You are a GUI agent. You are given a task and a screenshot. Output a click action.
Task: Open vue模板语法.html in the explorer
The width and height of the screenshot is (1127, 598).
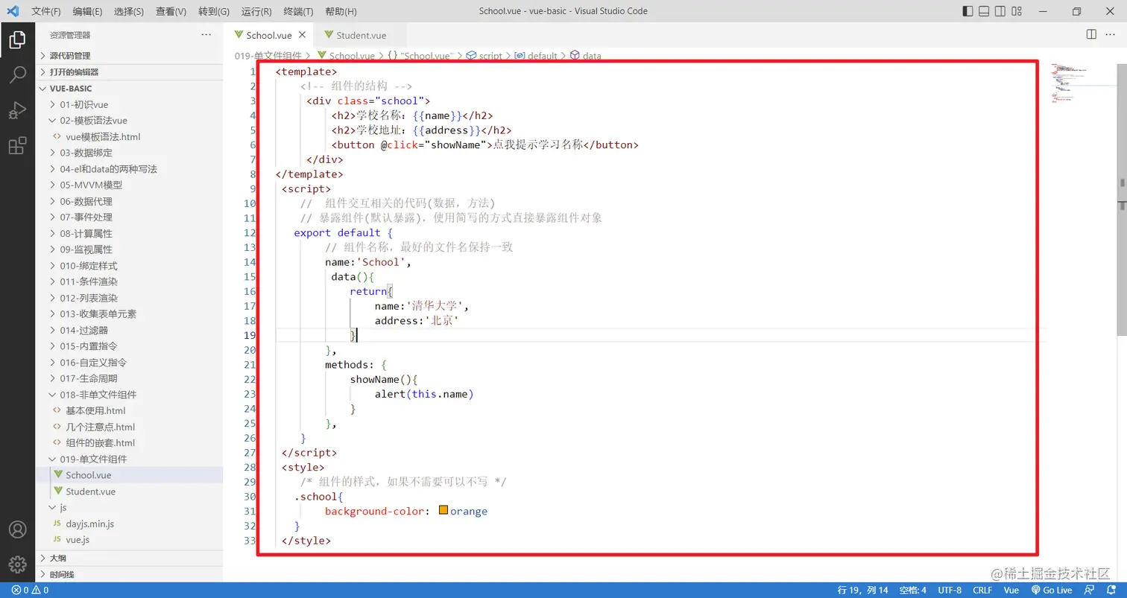[103, 137]
